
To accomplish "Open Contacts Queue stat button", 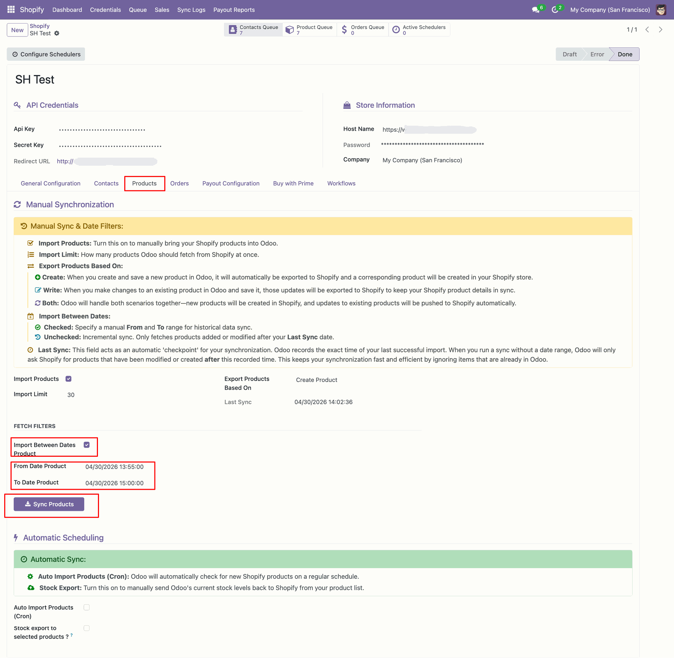I will (x=253, y=30).
